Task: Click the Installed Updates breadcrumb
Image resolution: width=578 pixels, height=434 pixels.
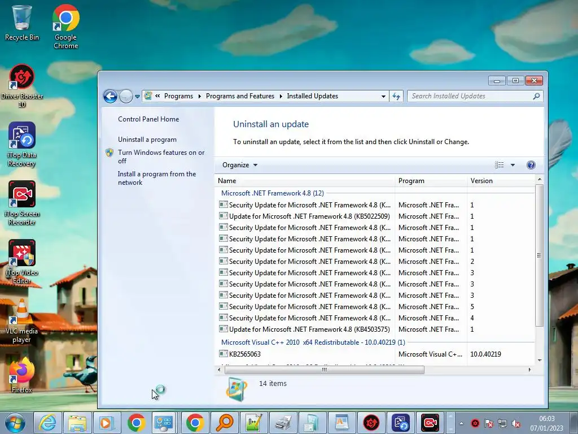Action: coord(312,96)
